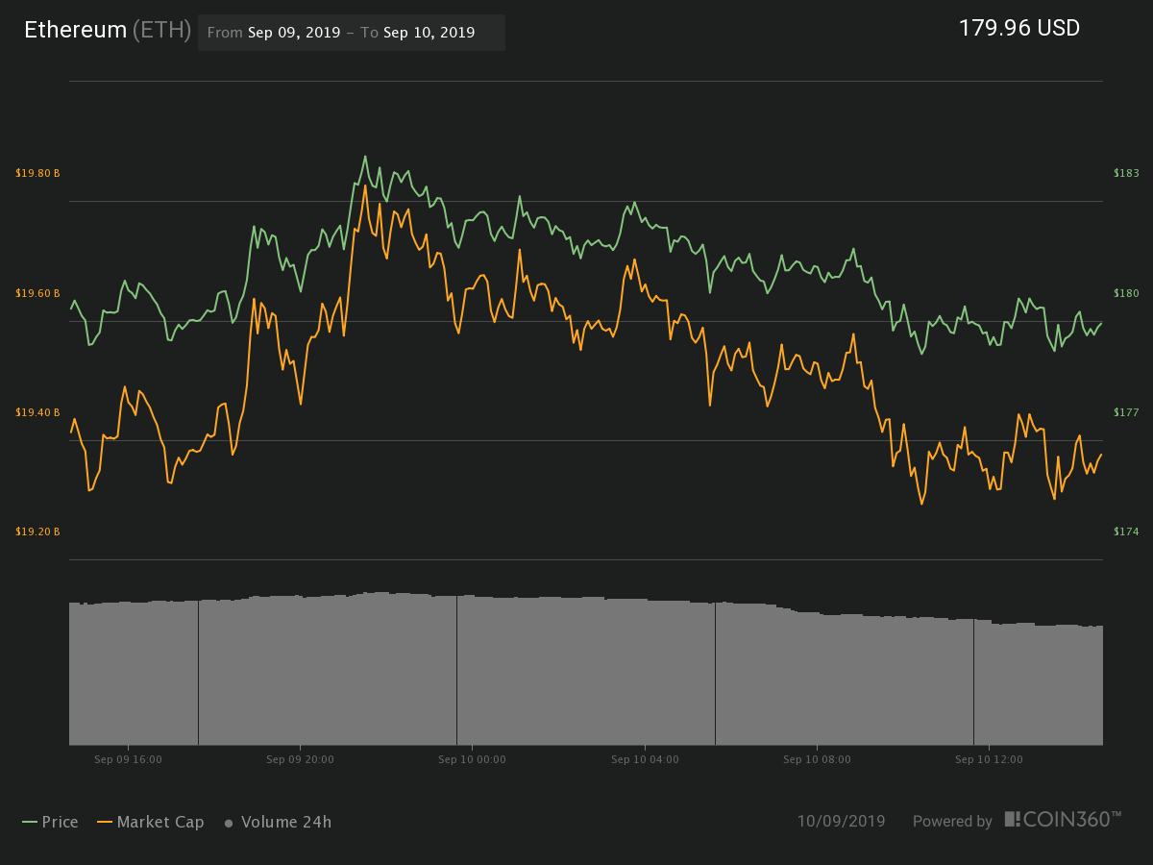Click the Sep 09 16:00 time axis label
Viewport: 1153px width, 865px height.
(x=128, y=759)
